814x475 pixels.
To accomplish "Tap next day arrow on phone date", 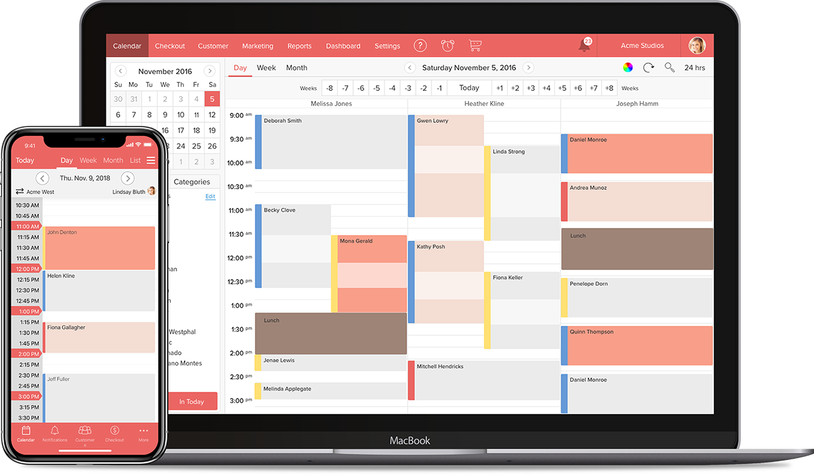I will pyautogui.click(x=128, y=178).
